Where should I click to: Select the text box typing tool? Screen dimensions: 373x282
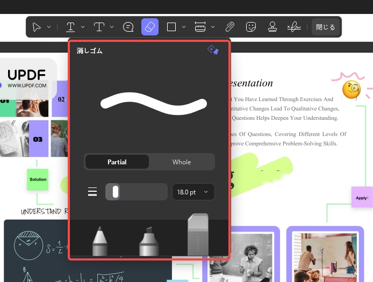pyautogui.click(x=99, y=27)
